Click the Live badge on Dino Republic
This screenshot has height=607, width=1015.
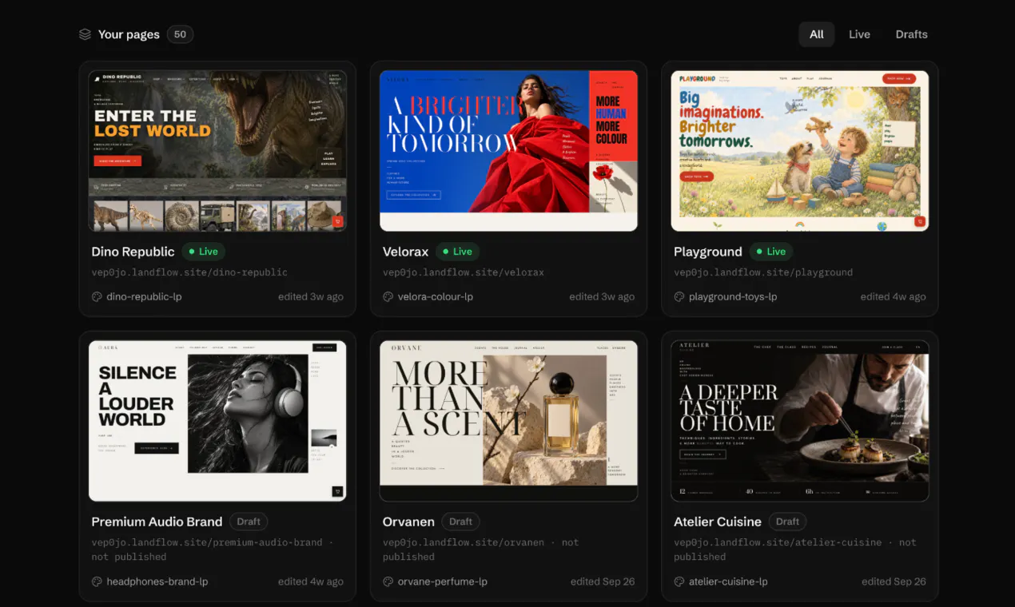tap(204, 252)
